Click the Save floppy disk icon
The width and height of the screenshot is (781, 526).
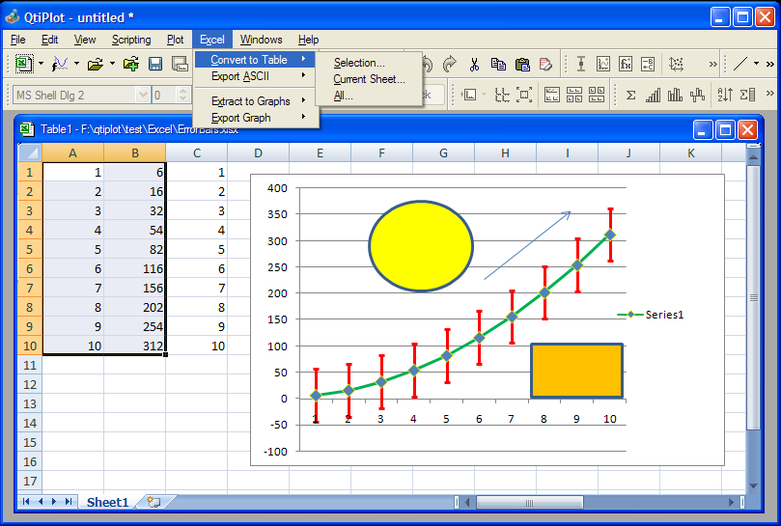[x=154, y=65]
